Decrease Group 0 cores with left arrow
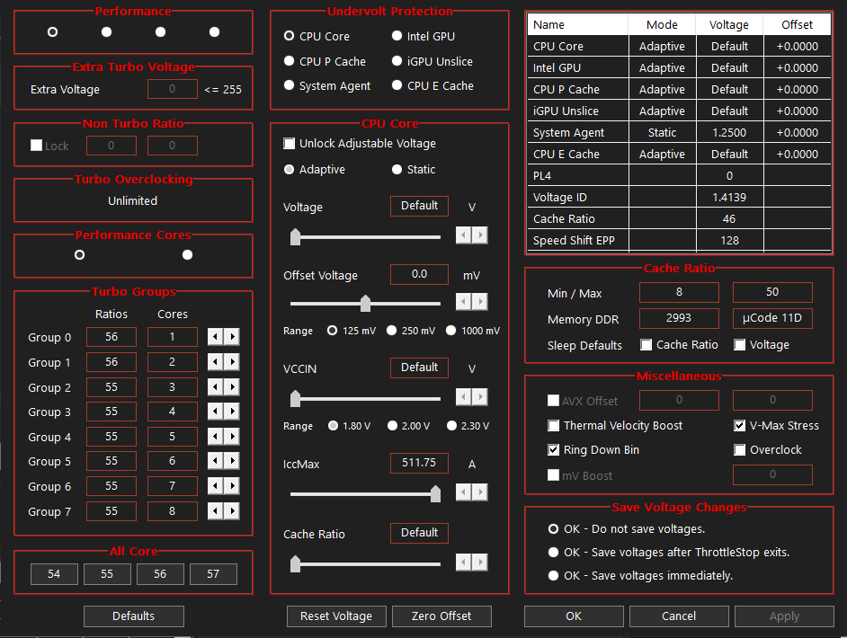847x638 pixels. [215, 337]
